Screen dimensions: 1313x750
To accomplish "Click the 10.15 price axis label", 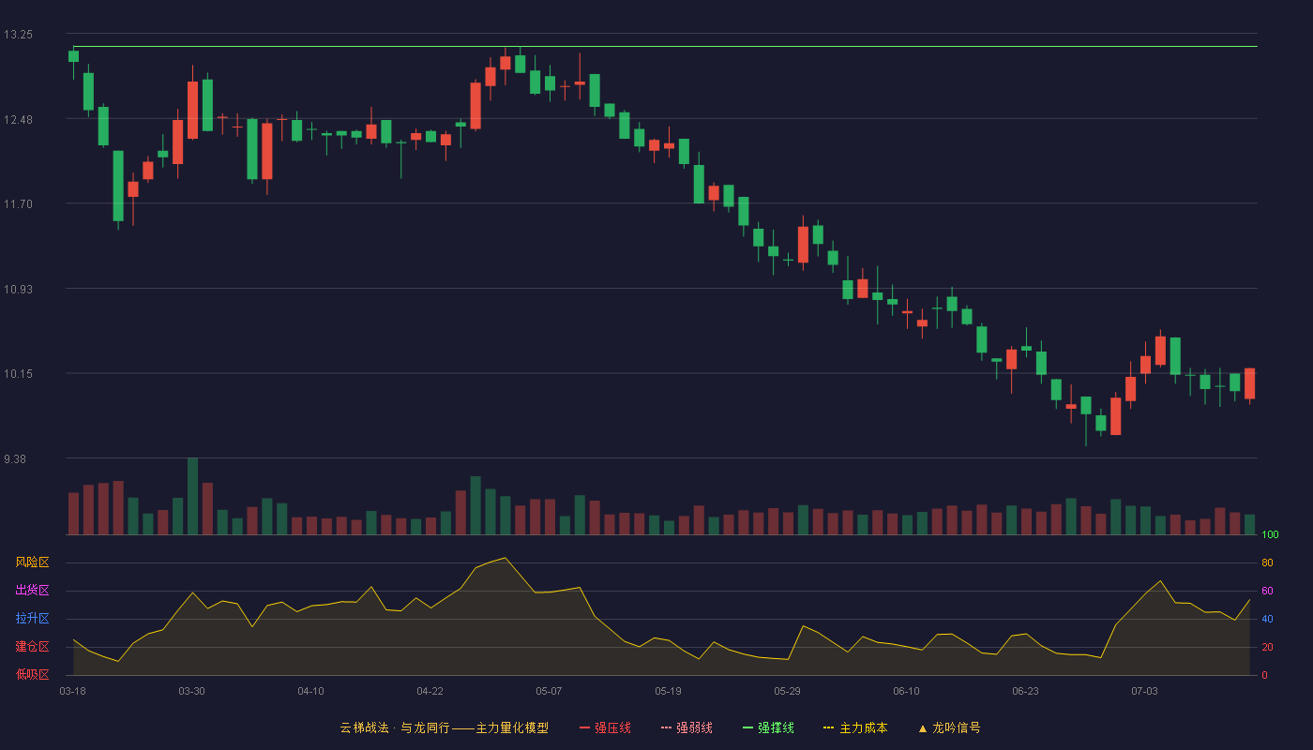I will (x=18, y=374).
